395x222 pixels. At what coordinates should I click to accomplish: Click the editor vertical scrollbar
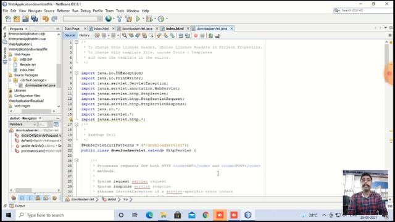386,118
